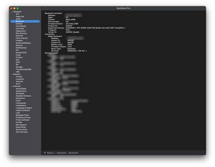Select Memory in Hardware list
The width and height of the screenshot is (215, 167).
point(19,45)
